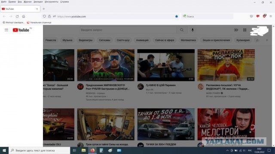The width and height of the screenshot is (275, 154).
Task: Open the Windows notification center icon
Action: [269, 150]
